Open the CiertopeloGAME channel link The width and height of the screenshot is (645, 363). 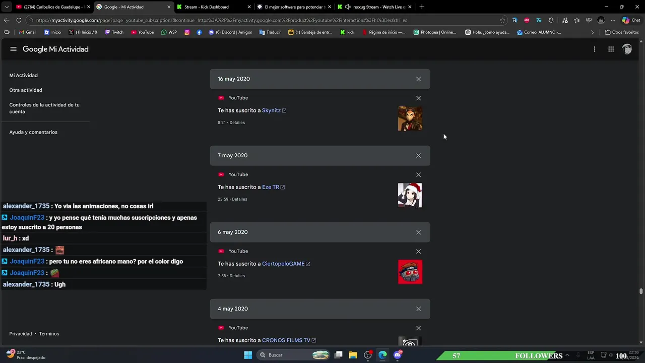tap(286, 264)
